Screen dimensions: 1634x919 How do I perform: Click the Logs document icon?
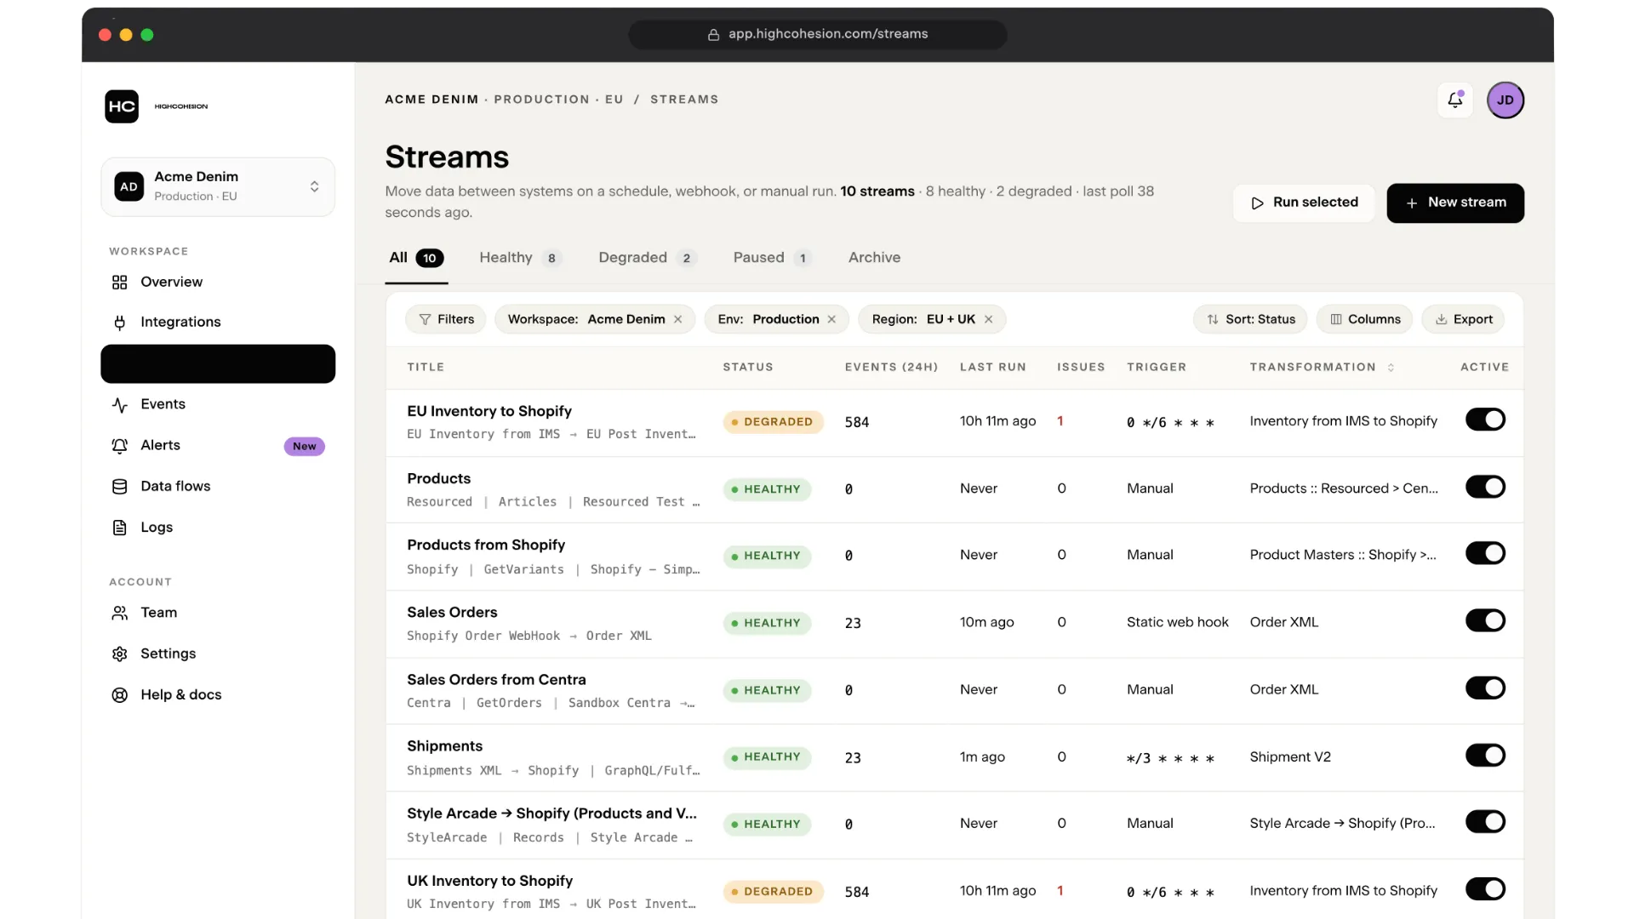coord(120,528)
